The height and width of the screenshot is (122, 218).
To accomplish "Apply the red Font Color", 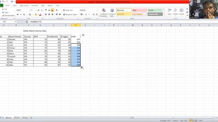I will (40, 15).
